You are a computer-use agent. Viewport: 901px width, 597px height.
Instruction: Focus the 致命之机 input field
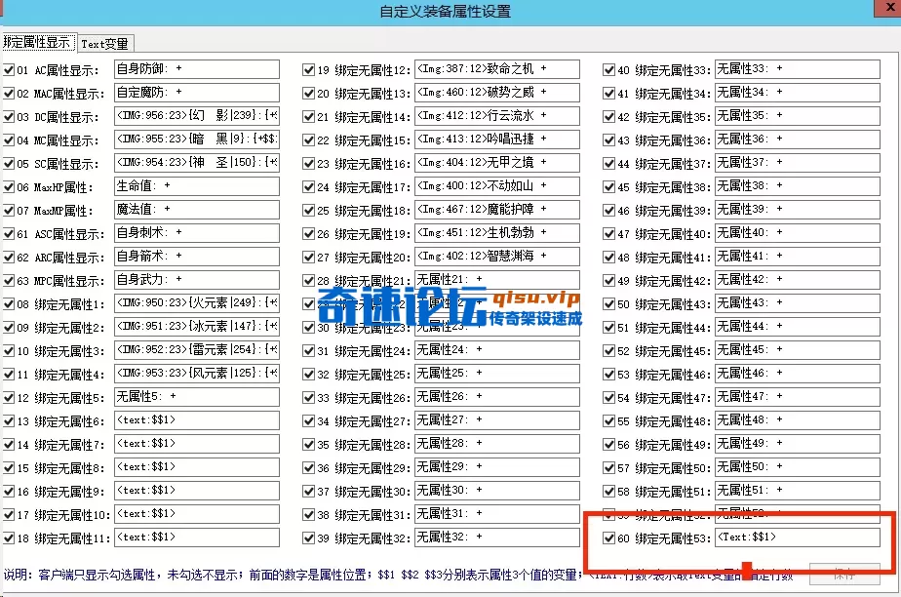[496, 69]
